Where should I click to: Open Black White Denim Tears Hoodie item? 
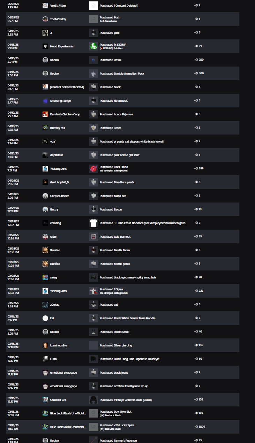tap(127, 318)
